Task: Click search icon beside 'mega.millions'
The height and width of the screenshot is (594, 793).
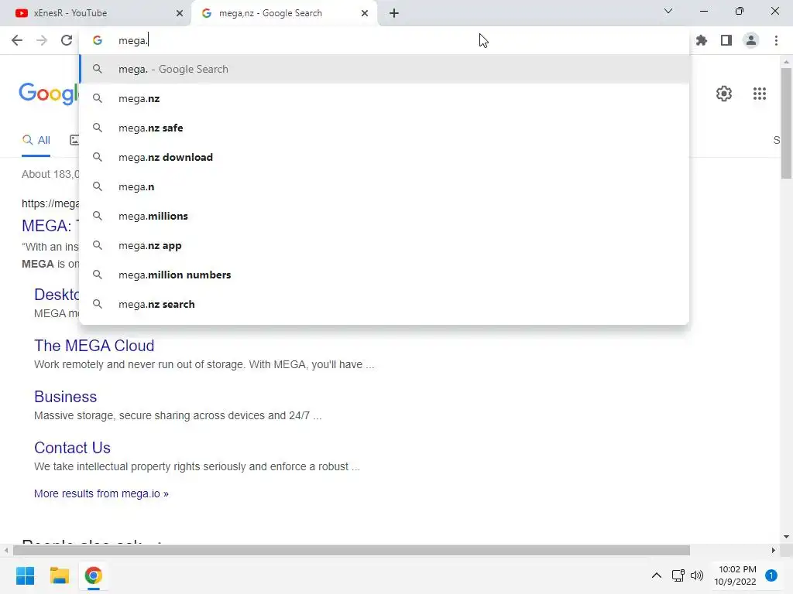Action: [98, 216]
